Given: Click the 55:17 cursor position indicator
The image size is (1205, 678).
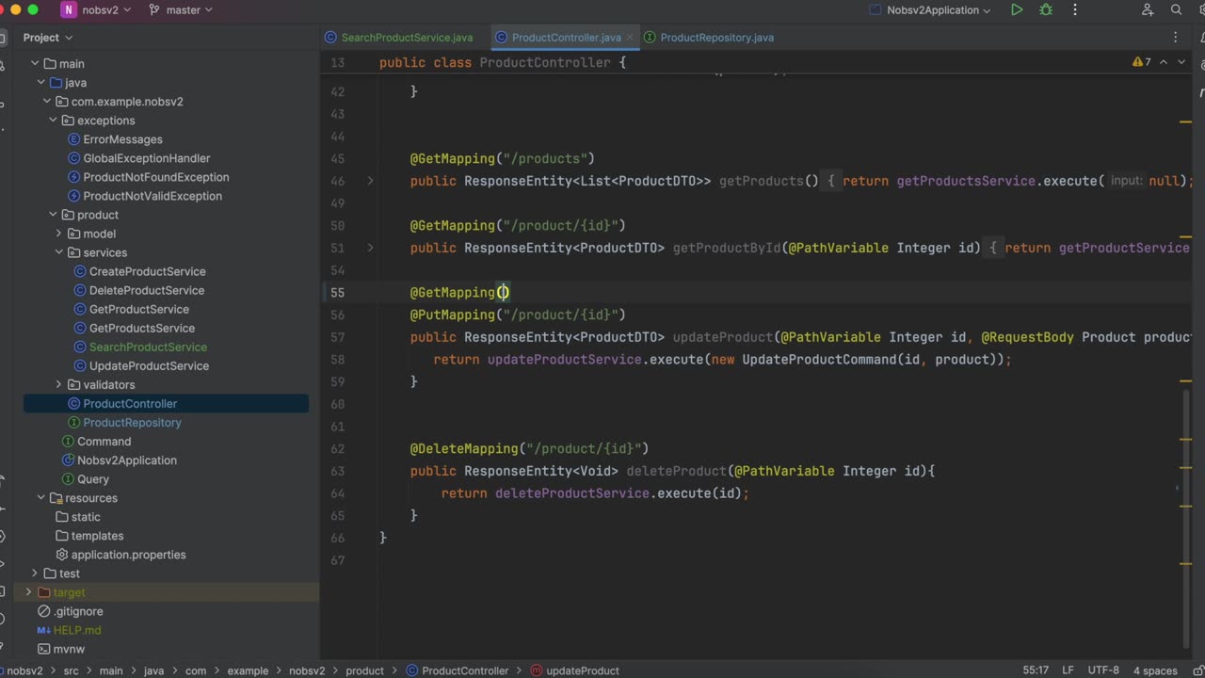Looking at the screenshot, I should click(1036, 670).
